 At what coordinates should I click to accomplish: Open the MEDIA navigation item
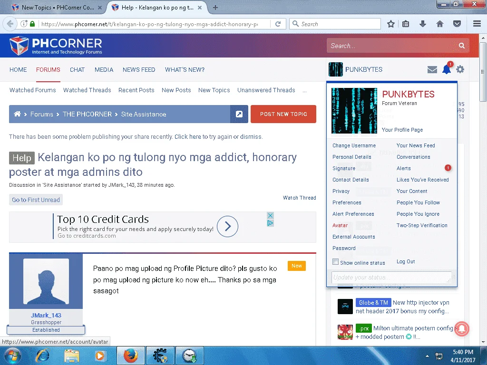click(x=104, y=69)
